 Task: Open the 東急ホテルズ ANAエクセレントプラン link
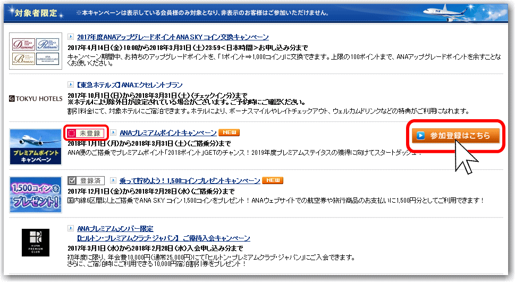click(x=129, y=85)
